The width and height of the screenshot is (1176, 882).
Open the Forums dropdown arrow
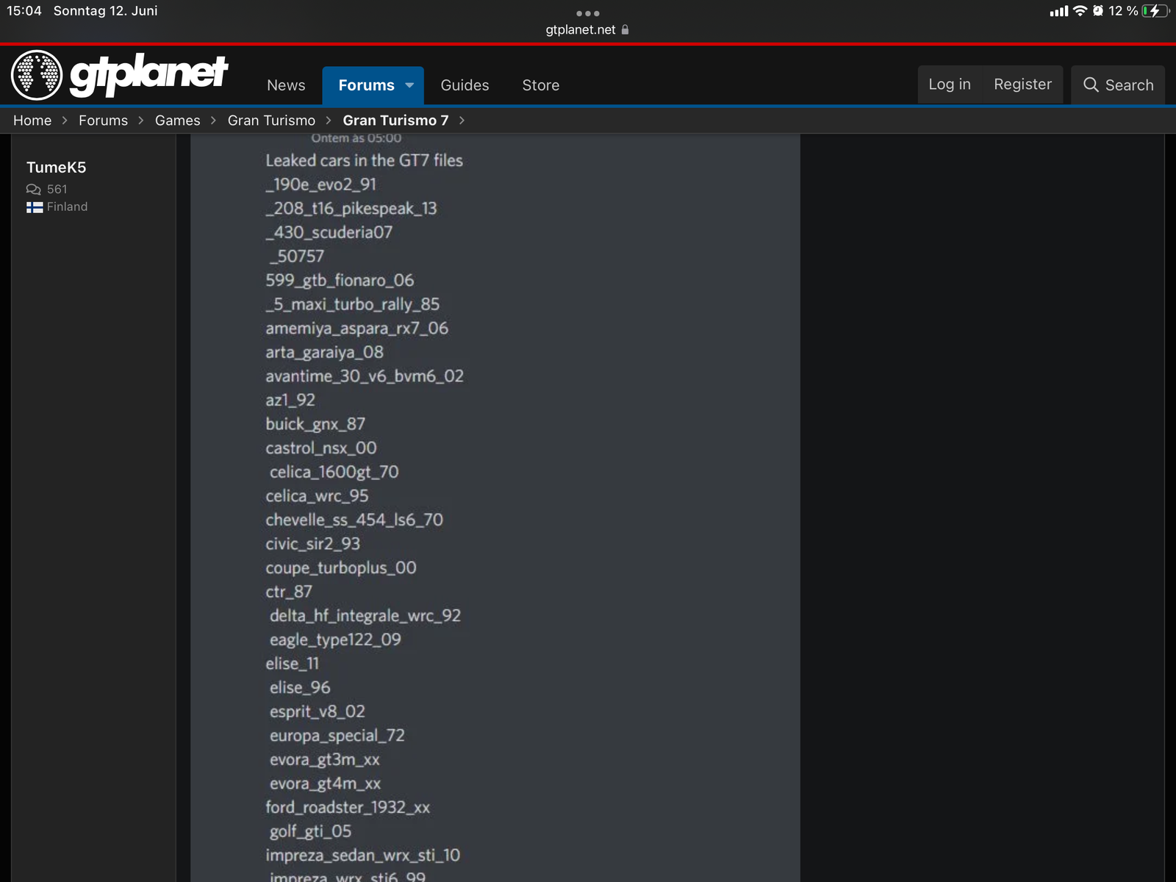[410, 85]
